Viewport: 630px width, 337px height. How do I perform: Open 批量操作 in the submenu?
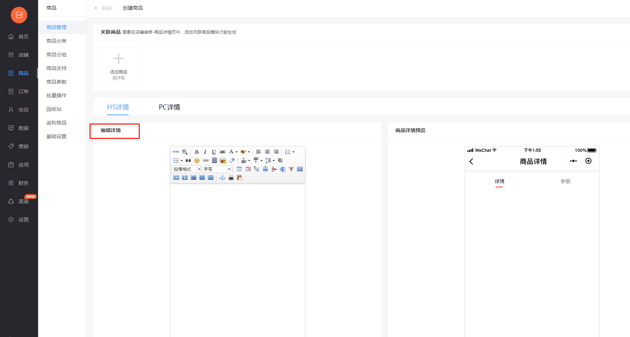click(56, 95)
